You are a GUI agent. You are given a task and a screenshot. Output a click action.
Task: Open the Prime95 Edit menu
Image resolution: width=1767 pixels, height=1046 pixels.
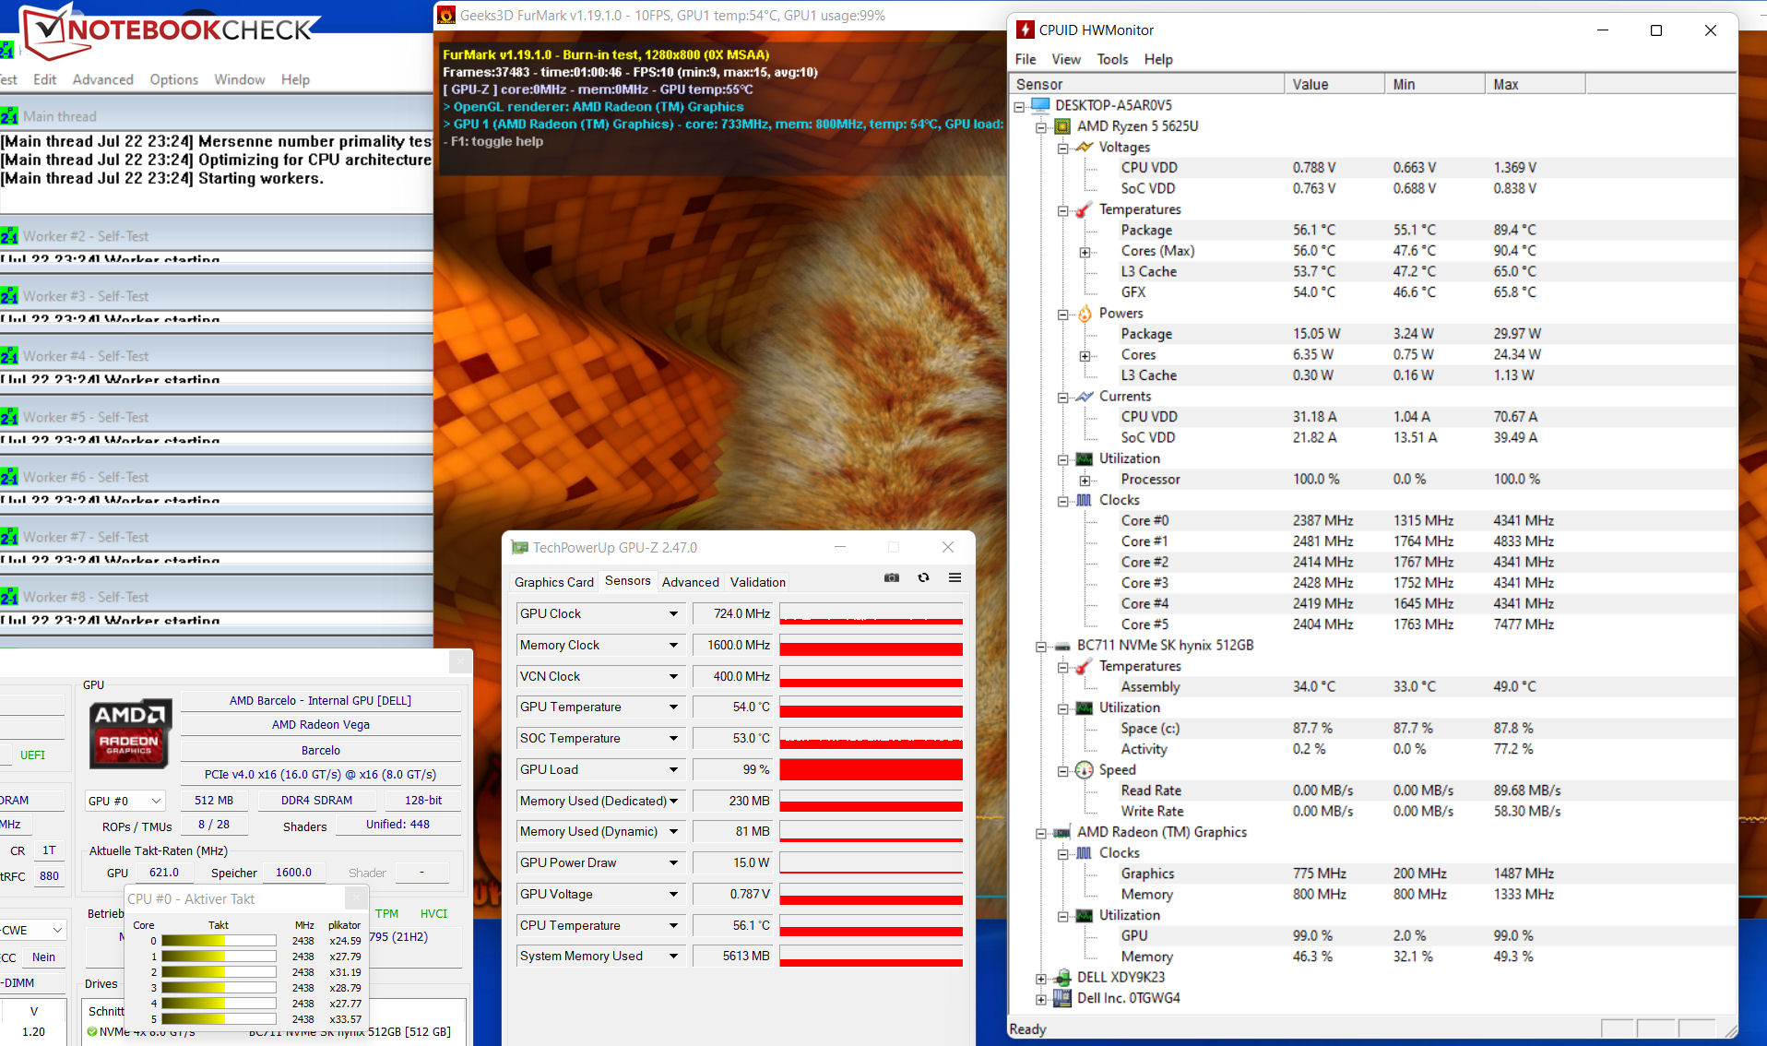(x=44, y=79)
